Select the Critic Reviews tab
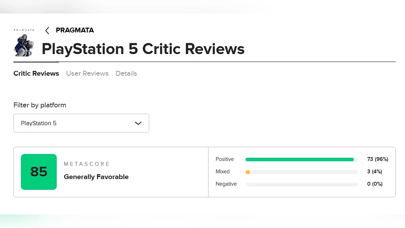Viewport: 405px width, 228px height. 36,73
